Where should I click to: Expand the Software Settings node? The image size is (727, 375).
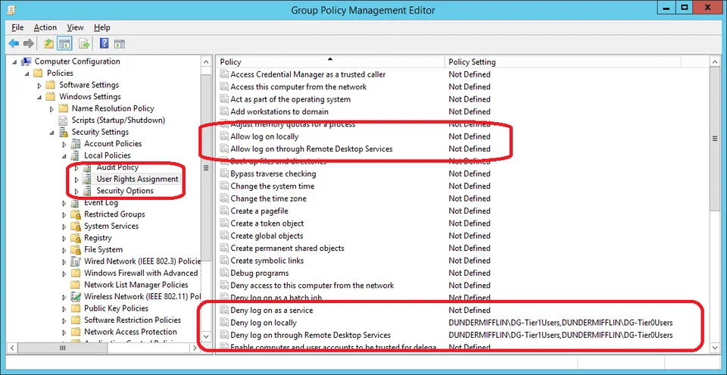click(39, 85)
